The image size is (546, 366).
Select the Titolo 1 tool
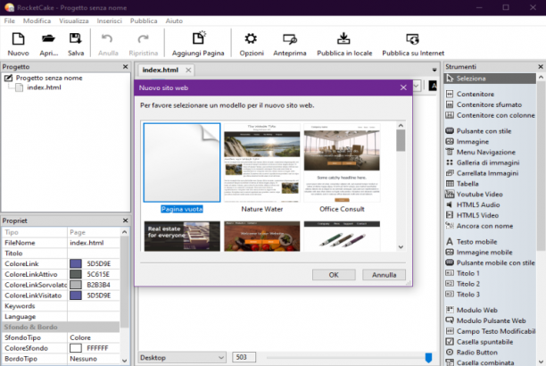463,273
